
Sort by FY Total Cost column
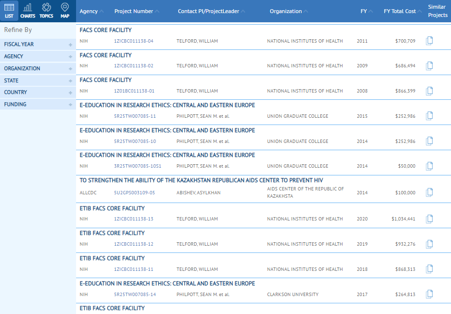click(403, 11)
